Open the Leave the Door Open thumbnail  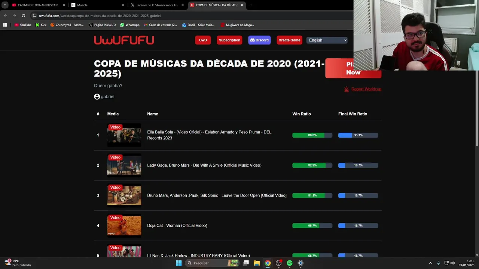click(x=124, y=195)
